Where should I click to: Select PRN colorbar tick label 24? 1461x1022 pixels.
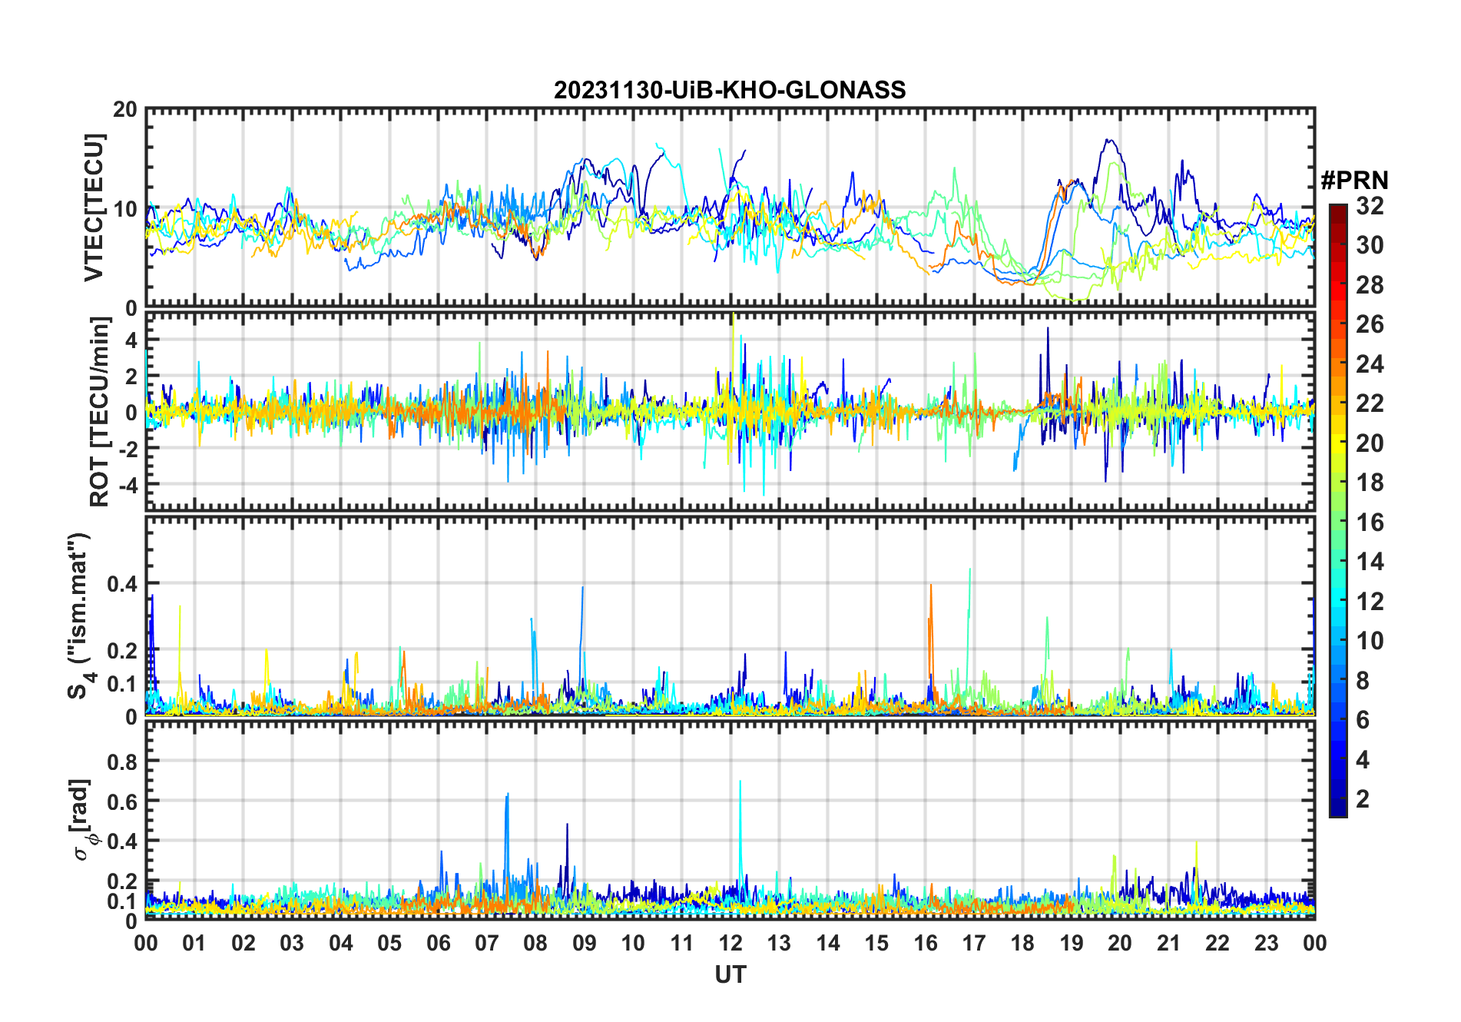click(x=1370, y=364)
